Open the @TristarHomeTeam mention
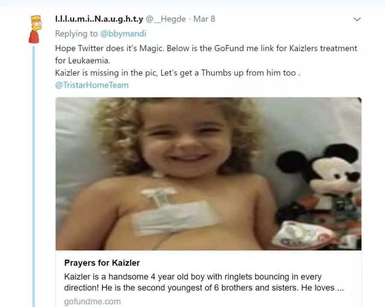This screenshot has height=307, width=385. coord(92,85)
